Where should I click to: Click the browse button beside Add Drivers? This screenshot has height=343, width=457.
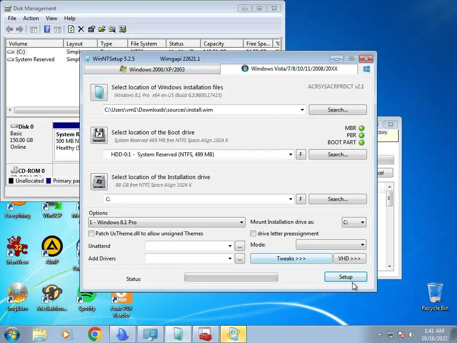click(240, 259)
